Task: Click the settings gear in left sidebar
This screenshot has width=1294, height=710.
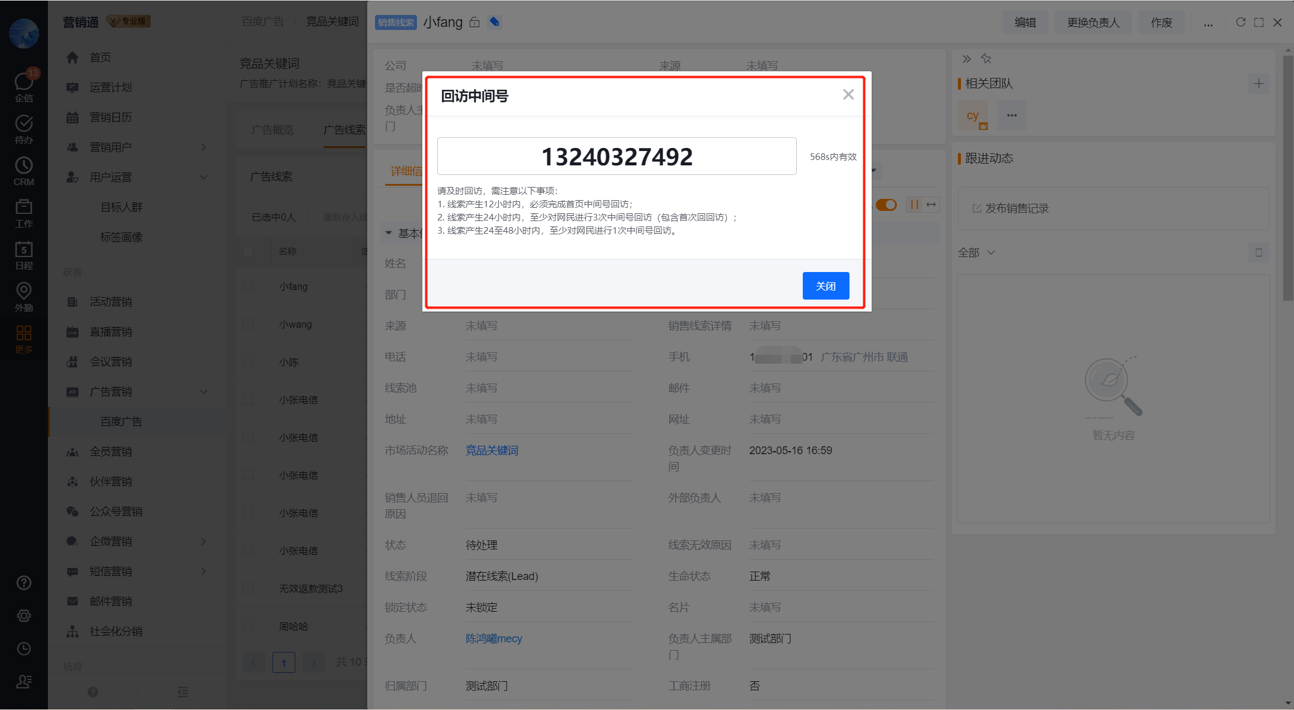Action: click(x=24, y=616)
